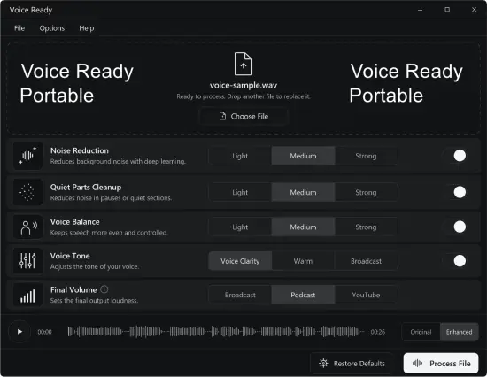The width and height of the screenshot is (487, 377).
Task: Click the Voice Tone title text
Action: click(70, 256)
